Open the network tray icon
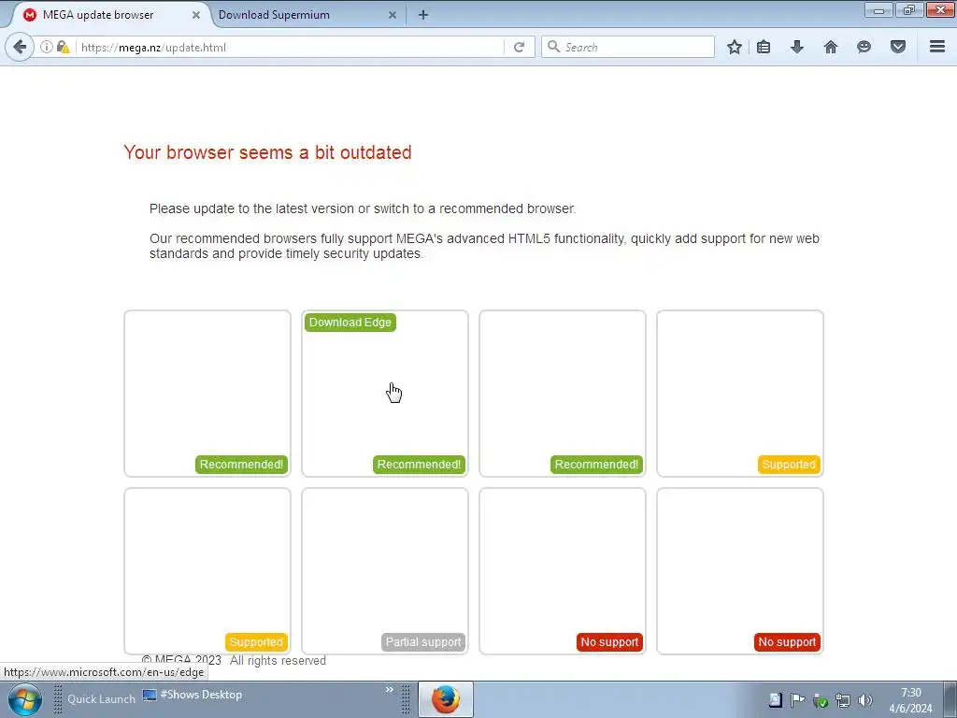Image resolution: width=957 pixels, height=718 pixels. coord(843,699)
